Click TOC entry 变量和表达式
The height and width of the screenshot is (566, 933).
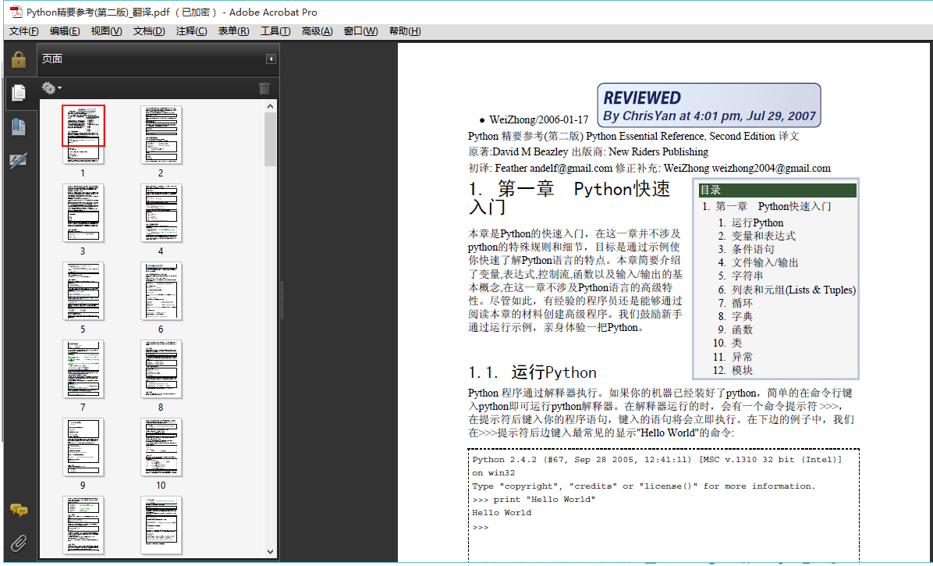764,237
